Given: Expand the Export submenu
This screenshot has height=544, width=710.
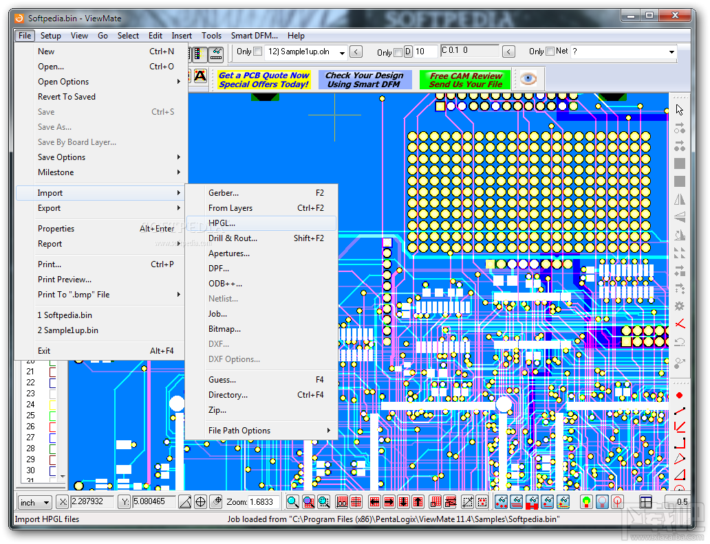Looking at the screenshot, I should click(101, 208).
